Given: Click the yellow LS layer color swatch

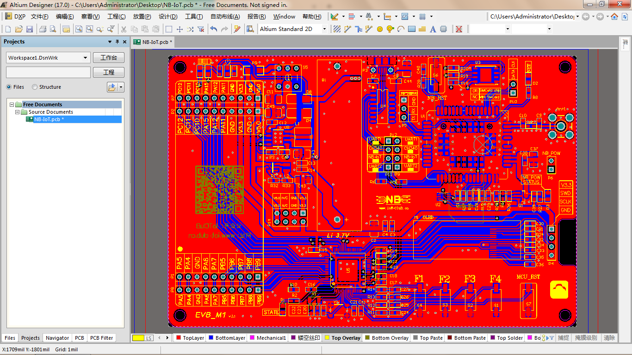Looking at the screenshot, I should (x=138, y=338).
